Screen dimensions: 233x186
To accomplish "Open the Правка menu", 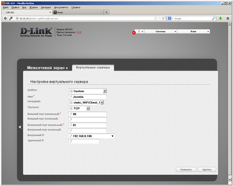I will pyautogui.click(x=15, y=7).
